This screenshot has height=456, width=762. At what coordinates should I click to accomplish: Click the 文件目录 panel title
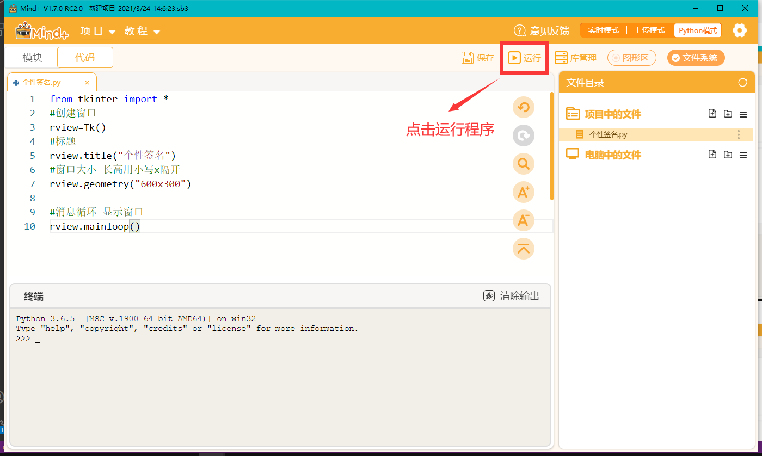(585, 83)
